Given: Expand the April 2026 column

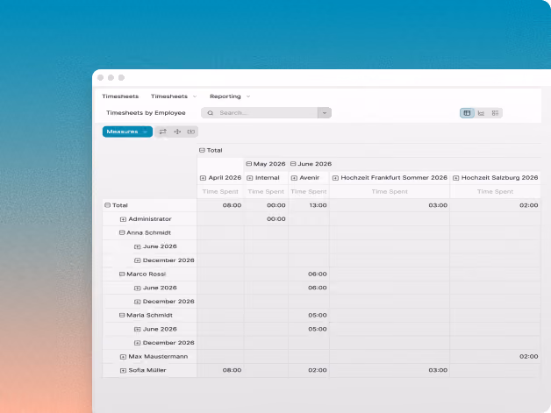Looking at the screenshot, I should [203, 178].
